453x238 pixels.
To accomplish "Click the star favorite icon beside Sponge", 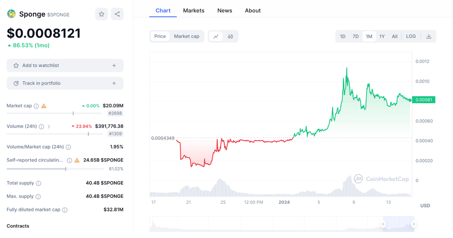I will tap(101, 14).
